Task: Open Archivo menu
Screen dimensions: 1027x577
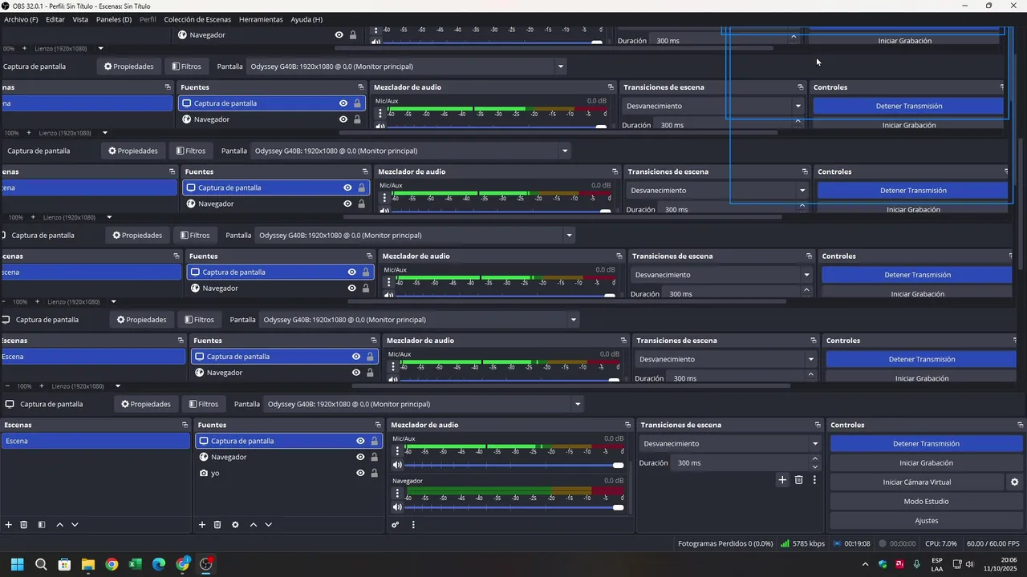Action: (x=21, y=19)
